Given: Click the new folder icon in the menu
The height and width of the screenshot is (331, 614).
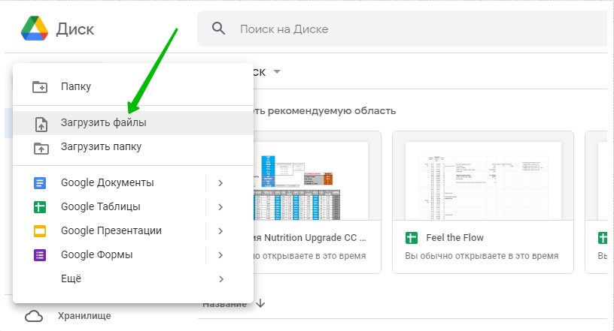Looking at the screenshot, I should coord(40,87).
